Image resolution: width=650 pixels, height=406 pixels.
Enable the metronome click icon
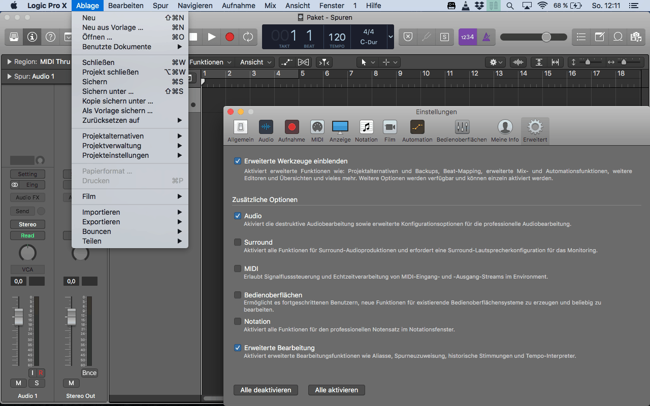(x=486, y=37)
